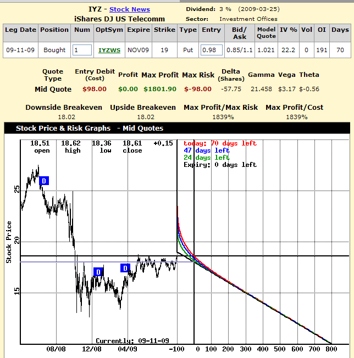Image resolution: width=354 pixels, height=358 pixels.
Task: Select the OI value 191
Action: [322, 50]
